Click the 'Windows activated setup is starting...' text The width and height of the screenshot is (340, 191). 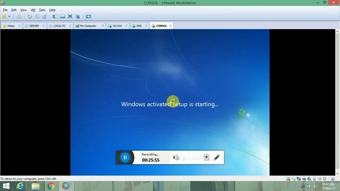pyautogui.click(x=170, y=104)
